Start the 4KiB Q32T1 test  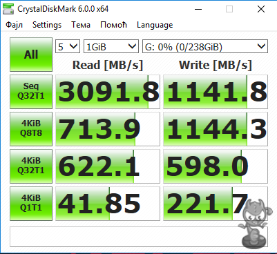tap(31, 166)
